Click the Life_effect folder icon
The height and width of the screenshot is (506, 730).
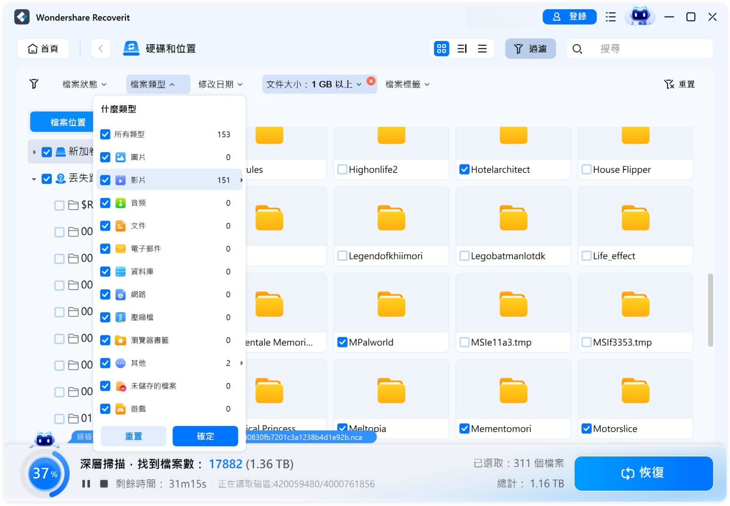[635, 218]
